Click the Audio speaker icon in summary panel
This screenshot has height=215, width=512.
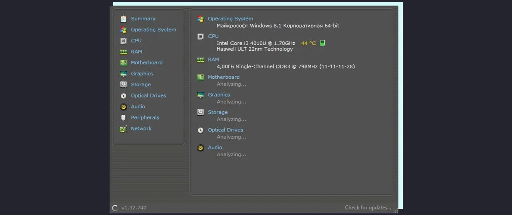click(x=200, y=147)
